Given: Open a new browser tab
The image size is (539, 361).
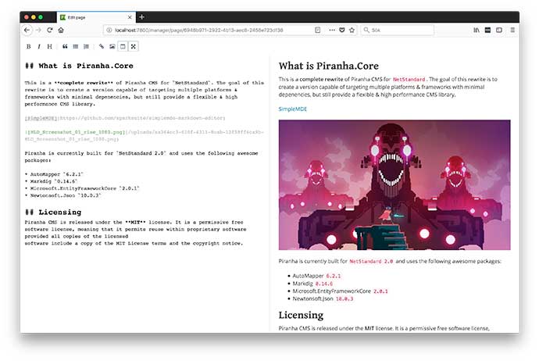Looking at the screenshot, I should tap(141, 16).
